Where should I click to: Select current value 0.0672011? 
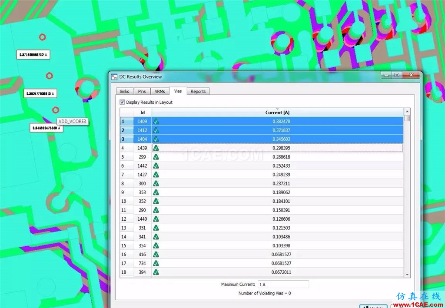pos(281,272)
